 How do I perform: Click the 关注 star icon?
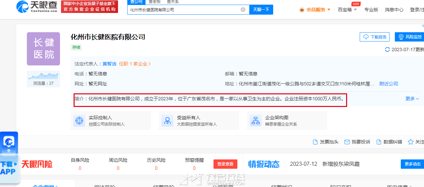coord(411,142)
